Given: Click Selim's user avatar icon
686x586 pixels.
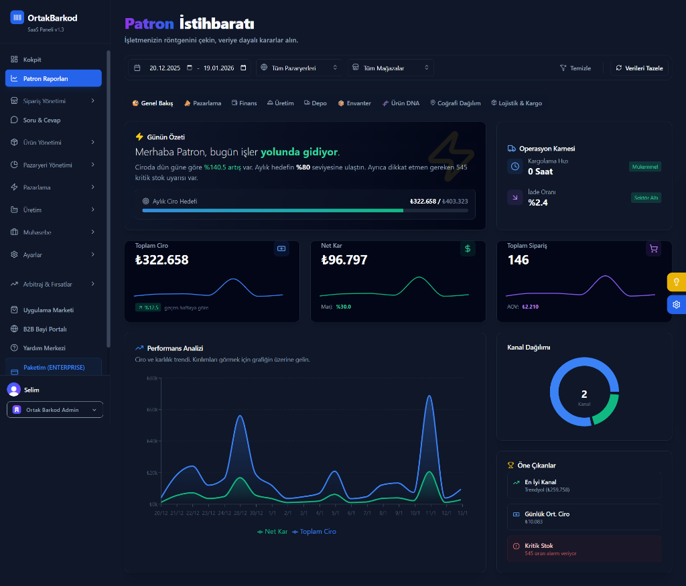Looking at the screenshot, I should (13, 390).
